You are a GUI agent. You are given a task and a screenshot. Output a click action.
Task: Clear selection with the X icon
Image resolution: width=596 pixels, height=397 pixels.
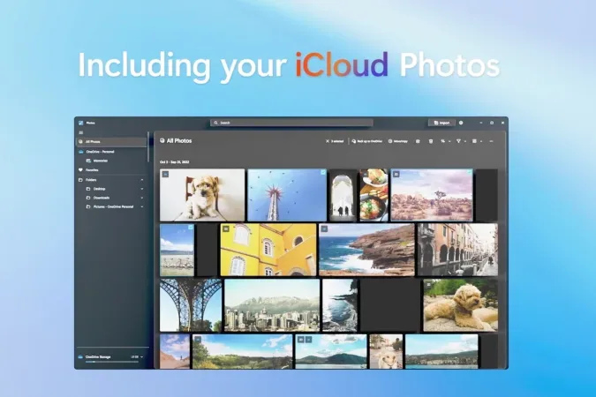click(x=328, y=141)
